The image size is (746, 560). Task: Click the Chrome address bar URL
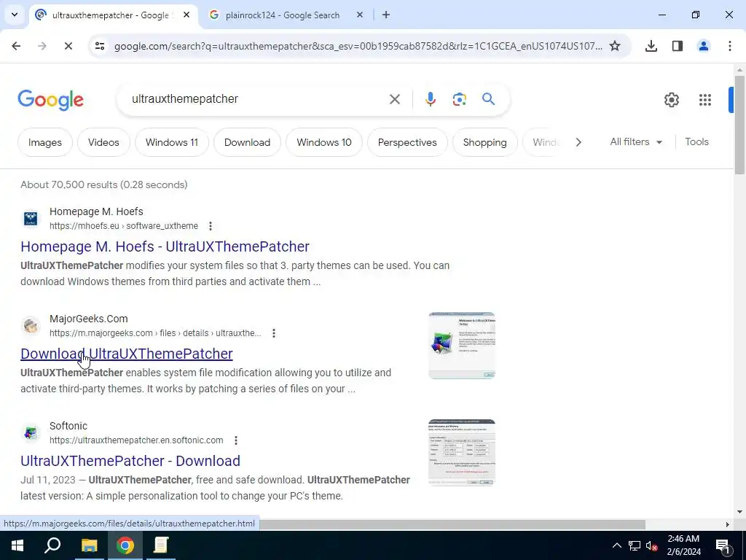click(358, 46)
